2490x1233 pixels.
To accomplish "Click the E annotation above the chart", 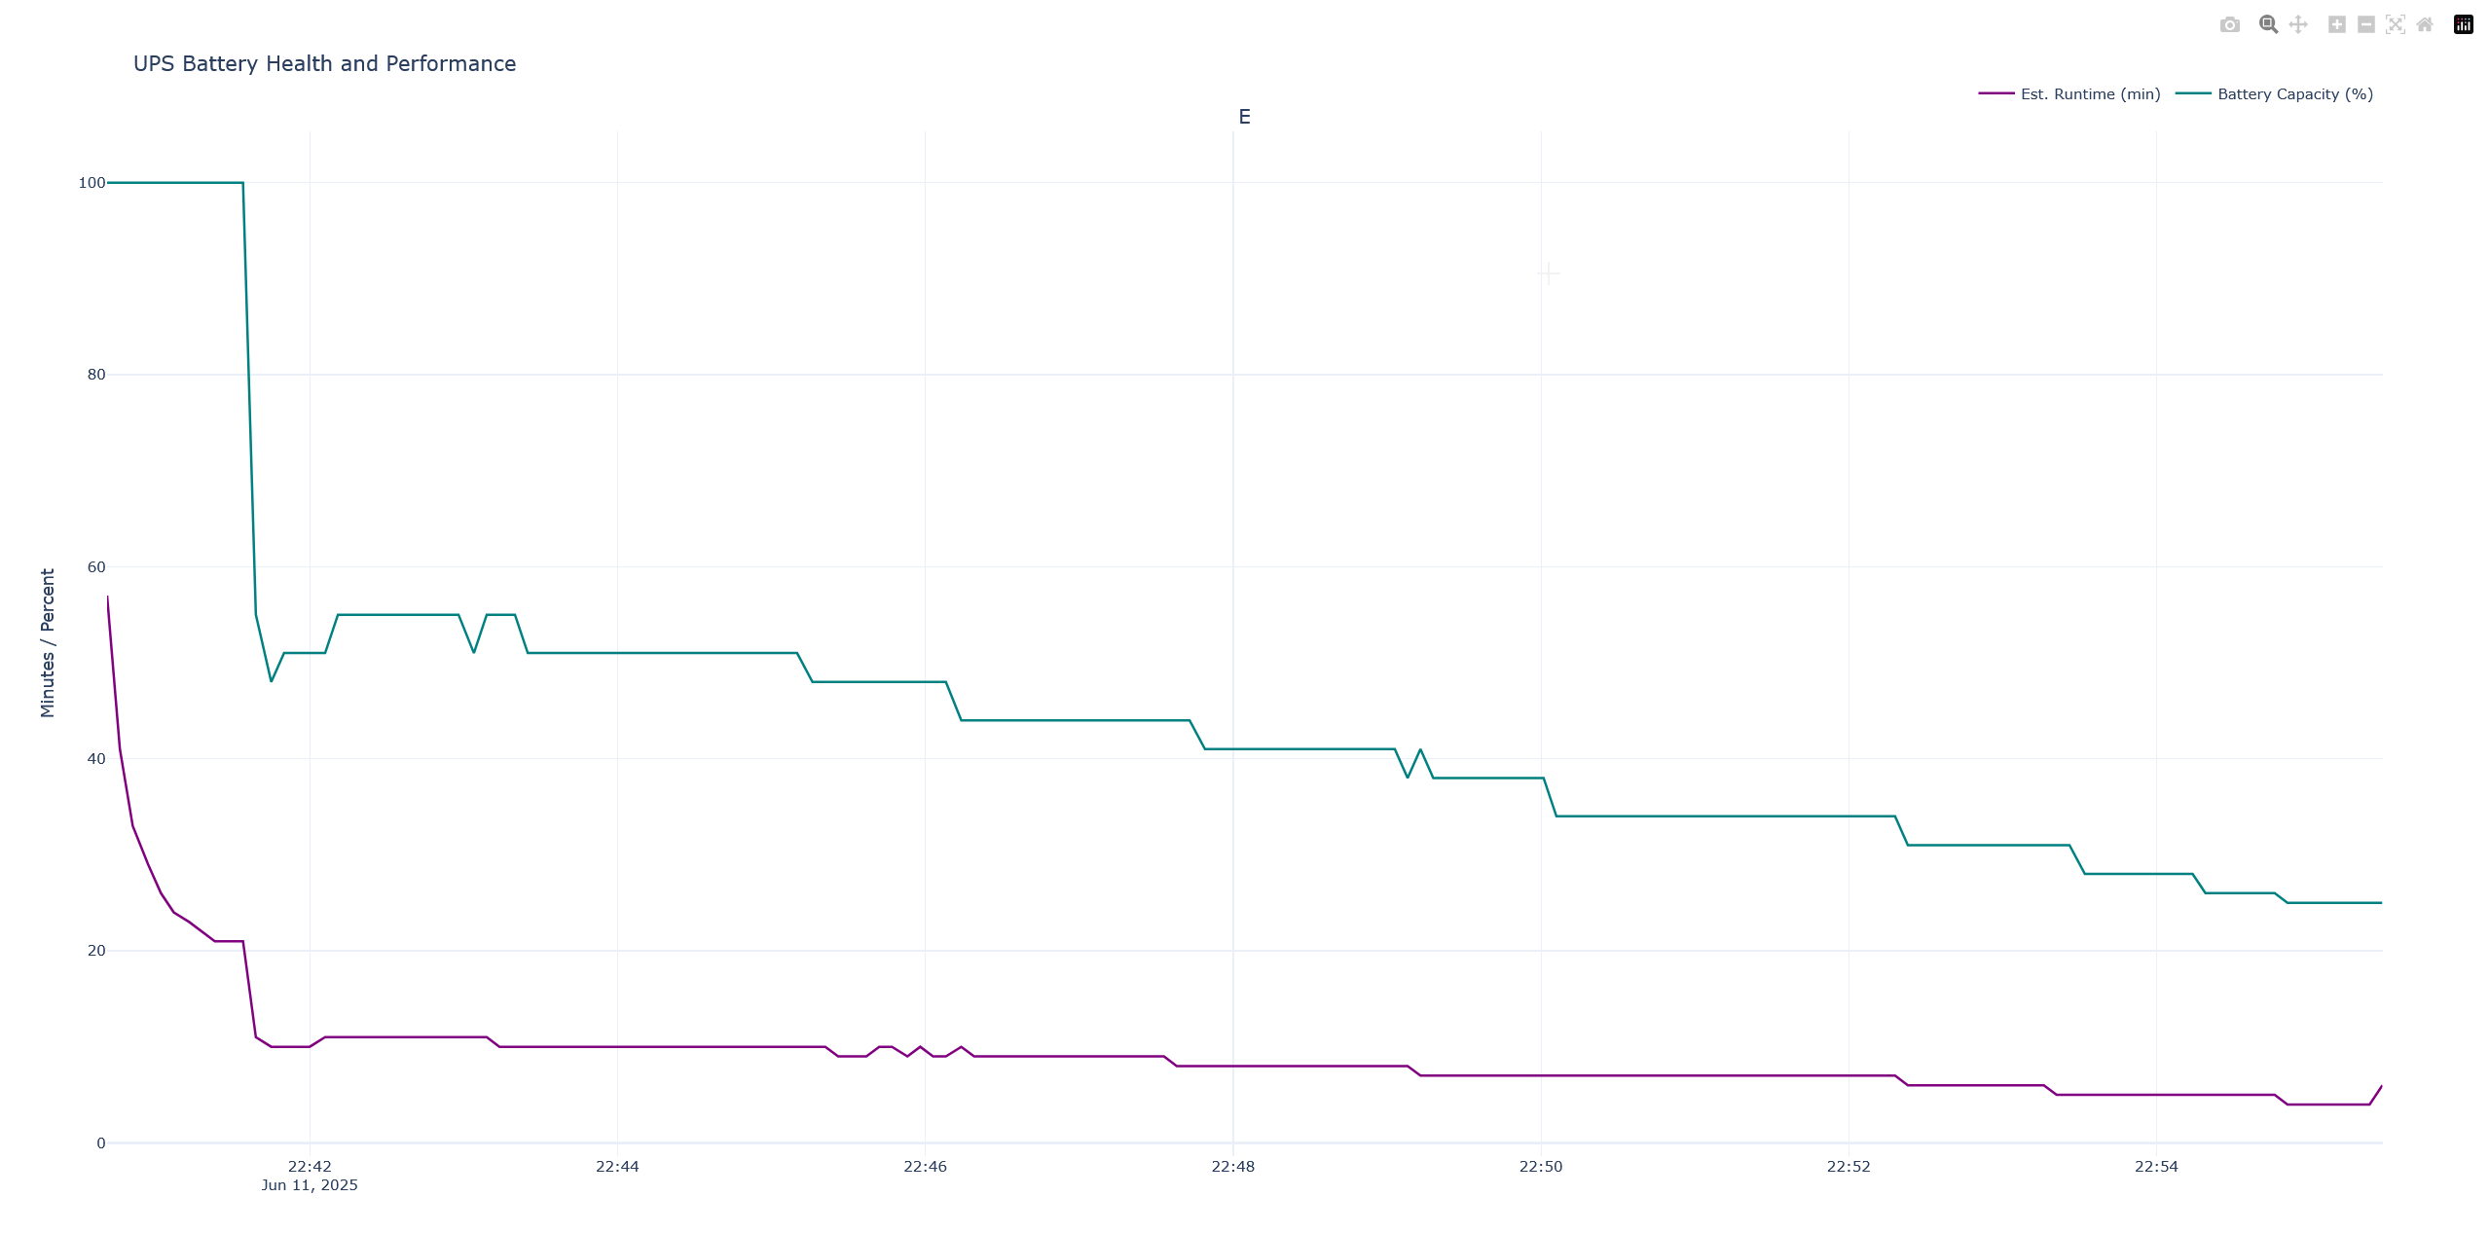I will (x=1244, y=118).
